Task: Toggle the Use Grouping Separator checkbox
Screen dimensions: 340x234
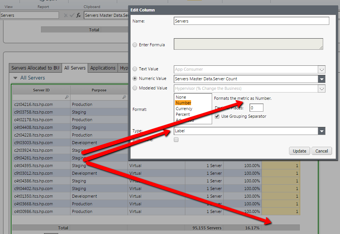Action: pos(217,116)
